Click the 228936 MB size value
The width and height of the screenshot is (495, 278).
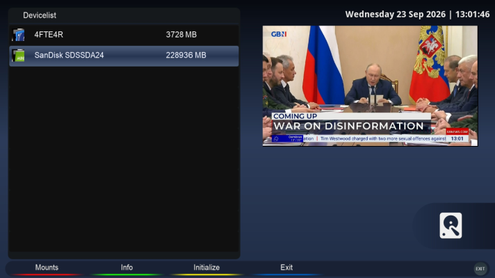tap(186, 55)
